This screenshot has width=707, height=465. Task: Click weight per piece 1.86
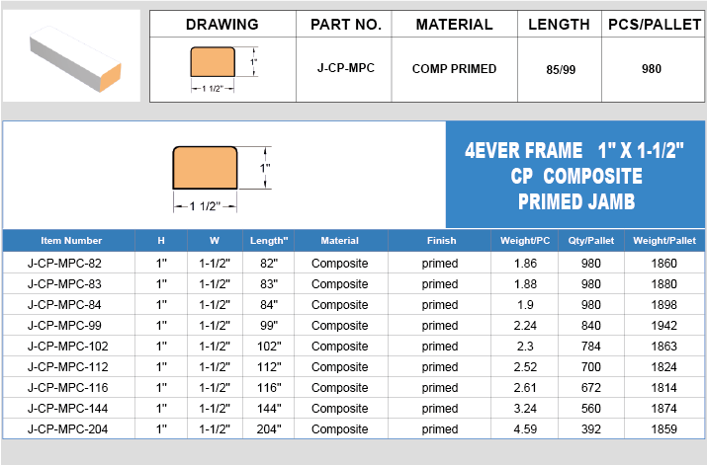click(x=525, y=264)
